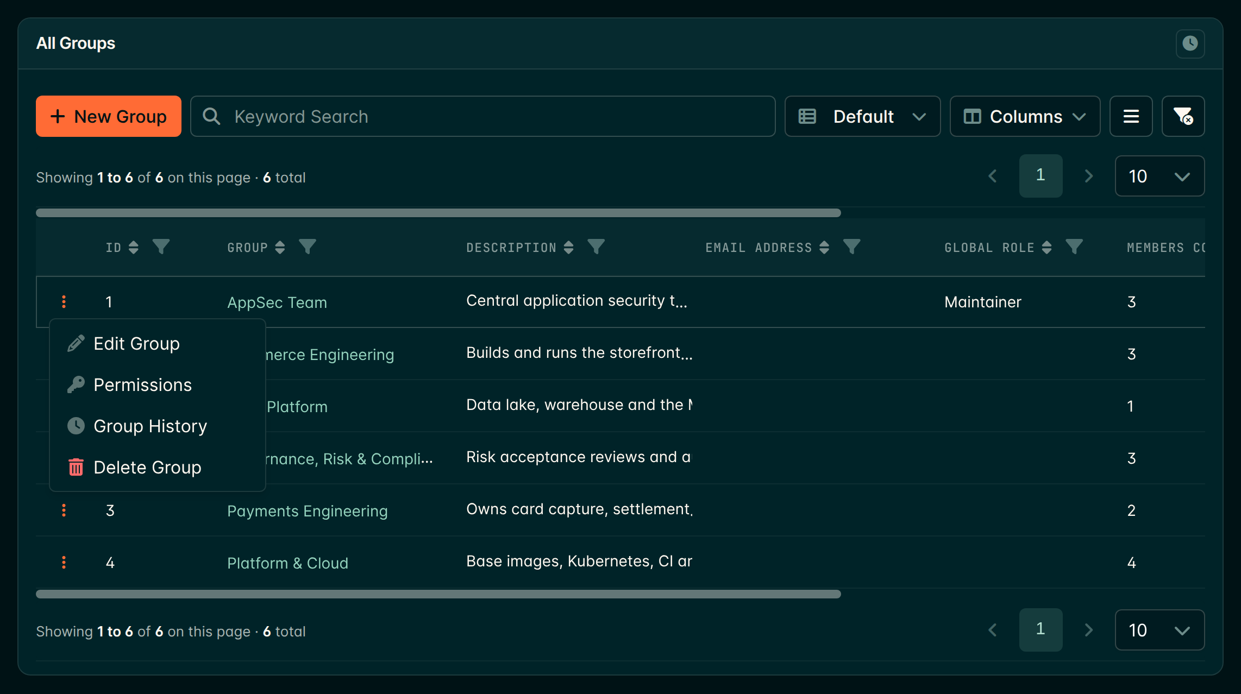Image resolution: width=1241 pixels, height=694 pixels.
Task: Filter the Description column
Action: (596, 247)
